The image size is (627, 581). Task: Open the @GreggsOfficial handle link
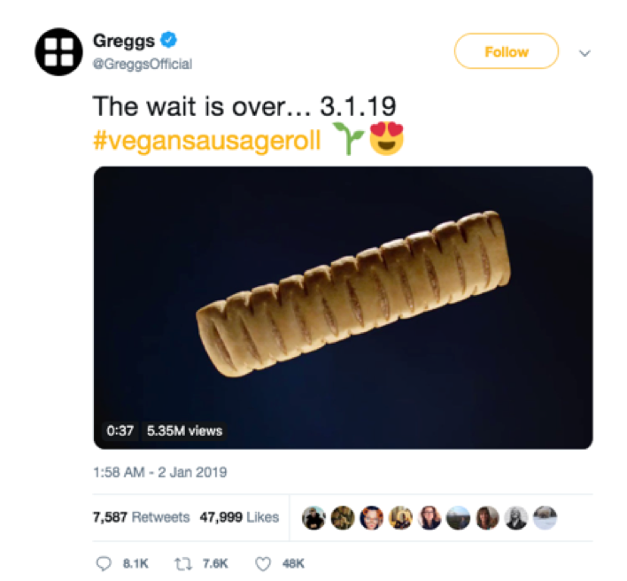(143, 64)
